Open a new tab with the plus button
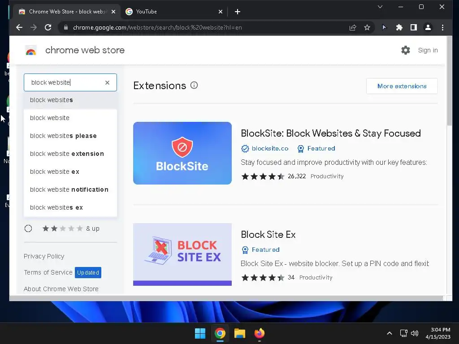This screenshot has height=344, width=459. pyautogui.click(x=238, y=12)
